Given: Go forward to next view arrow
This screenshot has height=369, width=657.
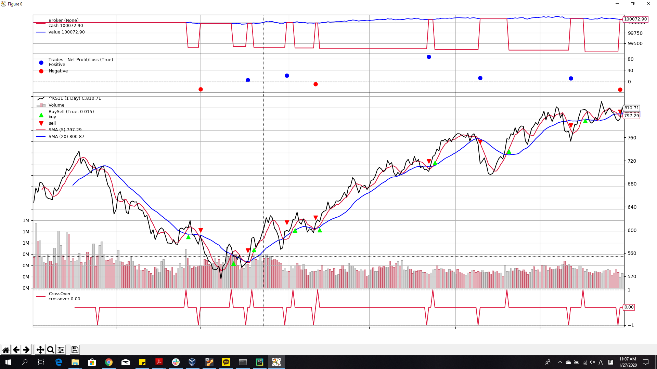Looking at the screenshot, I should pos(26,350).
